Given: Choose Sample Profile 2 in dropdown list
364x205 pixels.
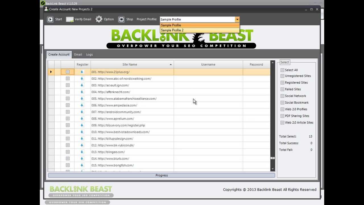Looking at the screenshot, I should coord(200,30).
